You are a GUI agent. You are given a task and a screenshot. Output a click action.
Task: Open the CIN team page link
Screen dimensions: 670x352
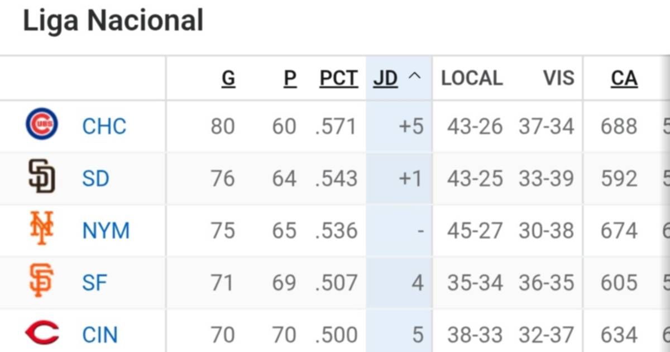click(x=99, y=334)
